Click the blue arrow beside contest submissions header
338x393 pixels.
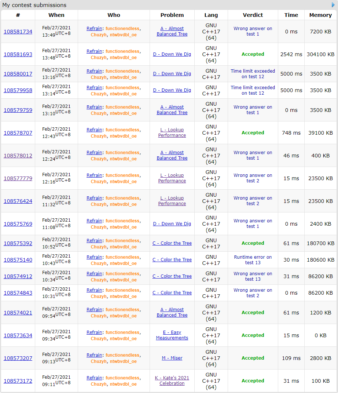(333, 5)
